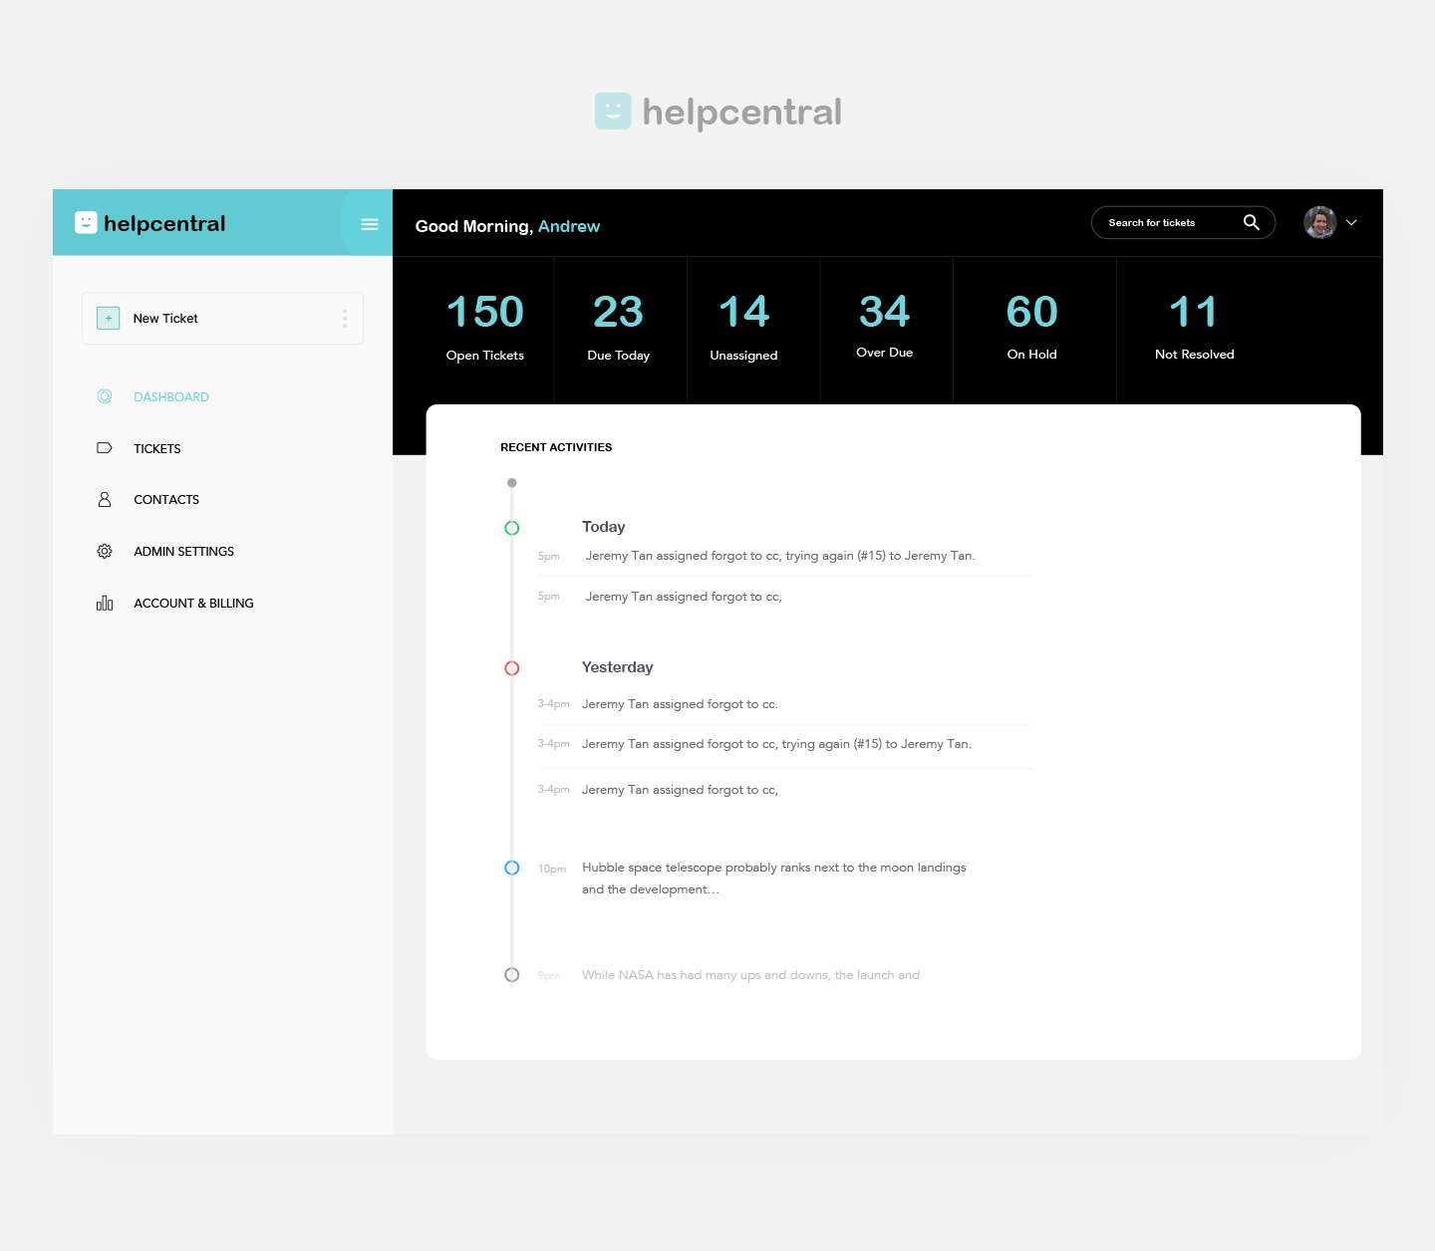This screenshot has height=1251, width=1435.
Task: Open the user profile avatar
Action: tap(1320, 222)
